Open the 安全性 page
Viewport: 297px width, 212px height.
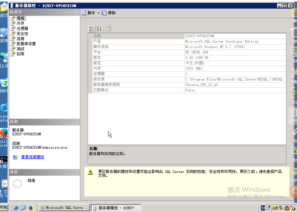coord(22,34)
